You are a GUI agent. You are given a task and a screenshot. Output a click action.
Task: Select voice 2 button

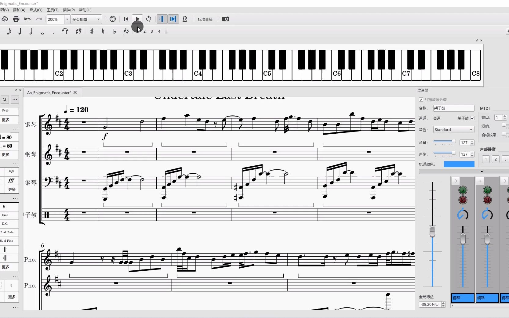pyautogui.click(x=144, y=31)
